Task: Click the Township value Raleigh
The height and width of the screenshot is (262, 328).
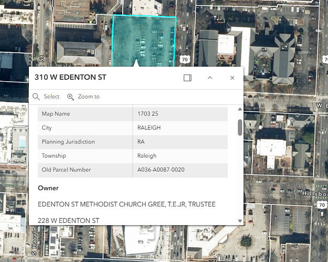Action: tap(147, 156)
